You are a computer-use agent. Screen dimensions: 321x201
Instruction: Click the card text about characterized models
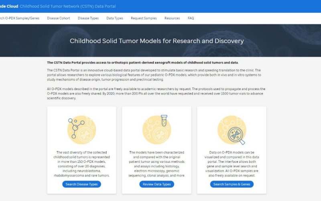[x=156, y=164]
